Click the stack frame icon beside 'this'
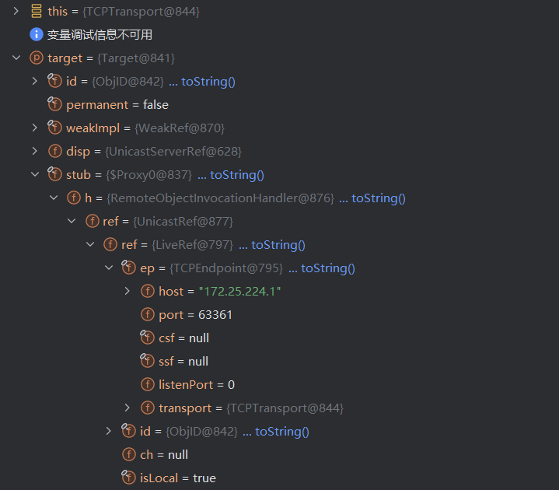559x490 pixels. [x=36, y=12]
